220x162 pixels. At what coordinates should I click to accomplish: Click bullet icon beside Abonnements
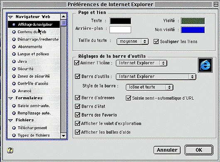coord(14,47)
